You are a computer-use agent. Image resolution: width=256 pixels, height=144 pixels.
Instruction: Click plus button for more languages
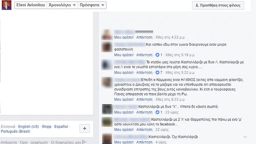pos(84,129)
